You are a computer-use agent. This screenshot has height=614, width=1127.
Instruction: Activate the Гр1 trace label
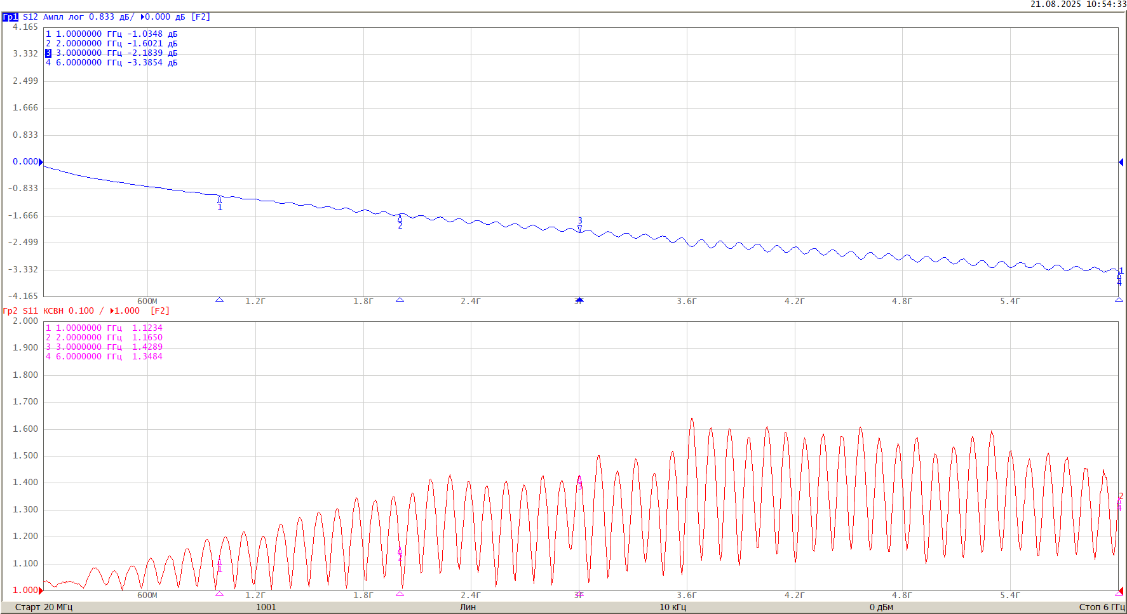pyautogui.click(x=10, y=17)
